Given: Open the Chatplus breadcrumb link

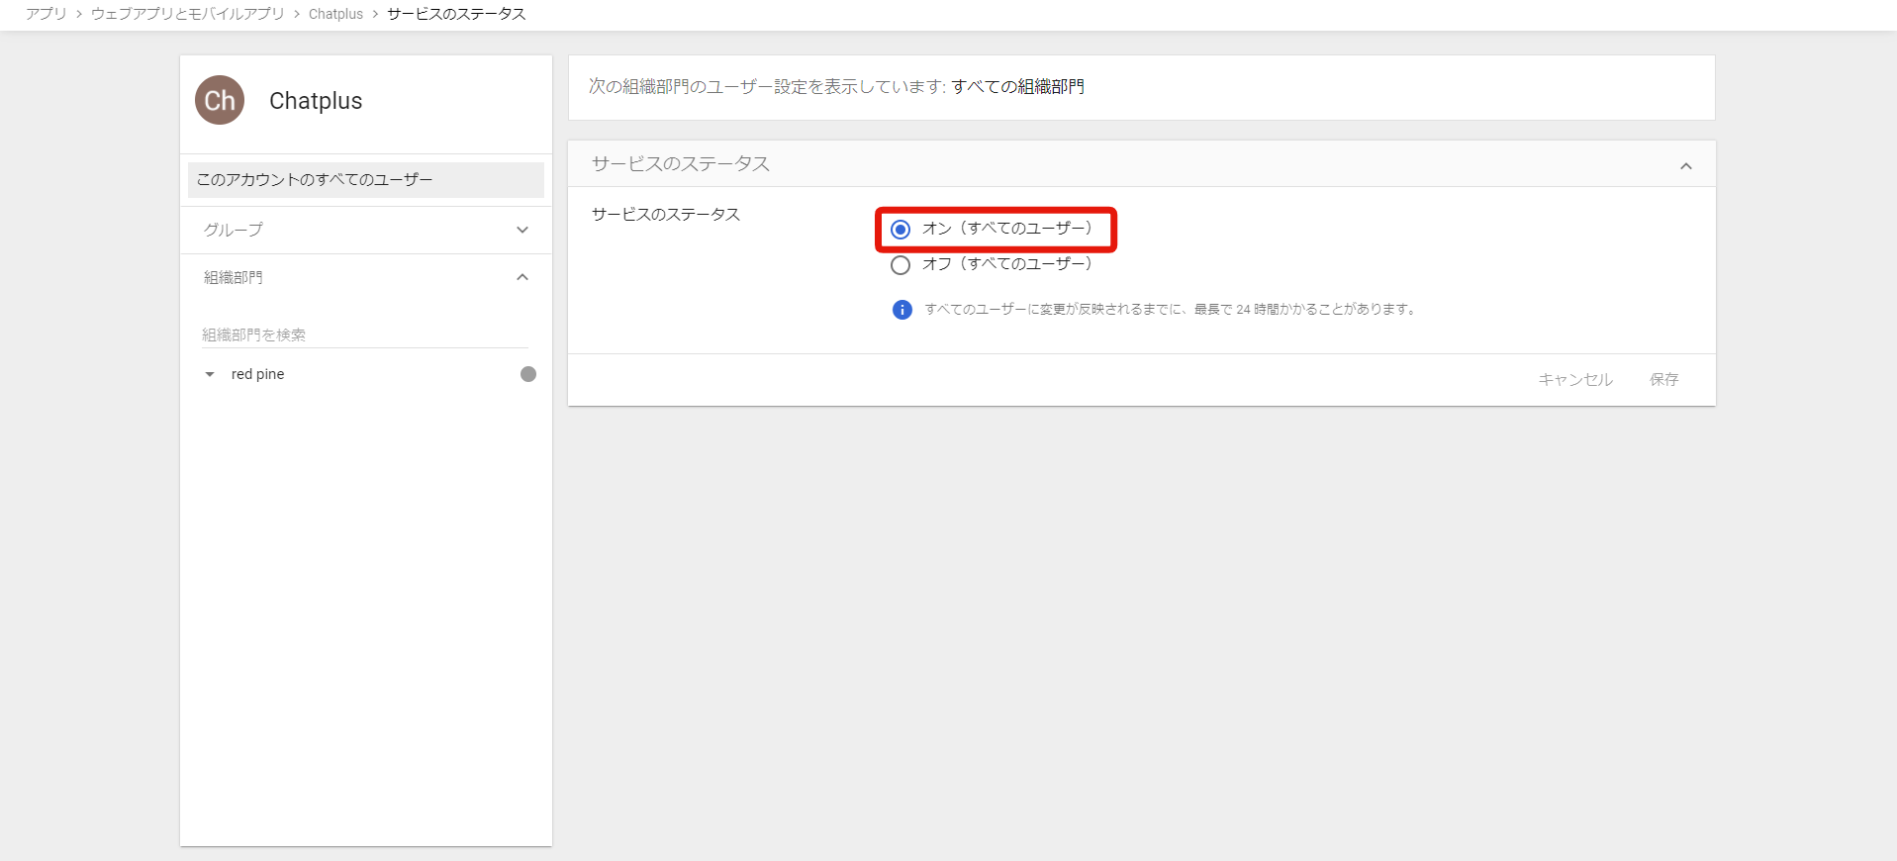Looking at the screenshot, I should (x=335, y=14).
